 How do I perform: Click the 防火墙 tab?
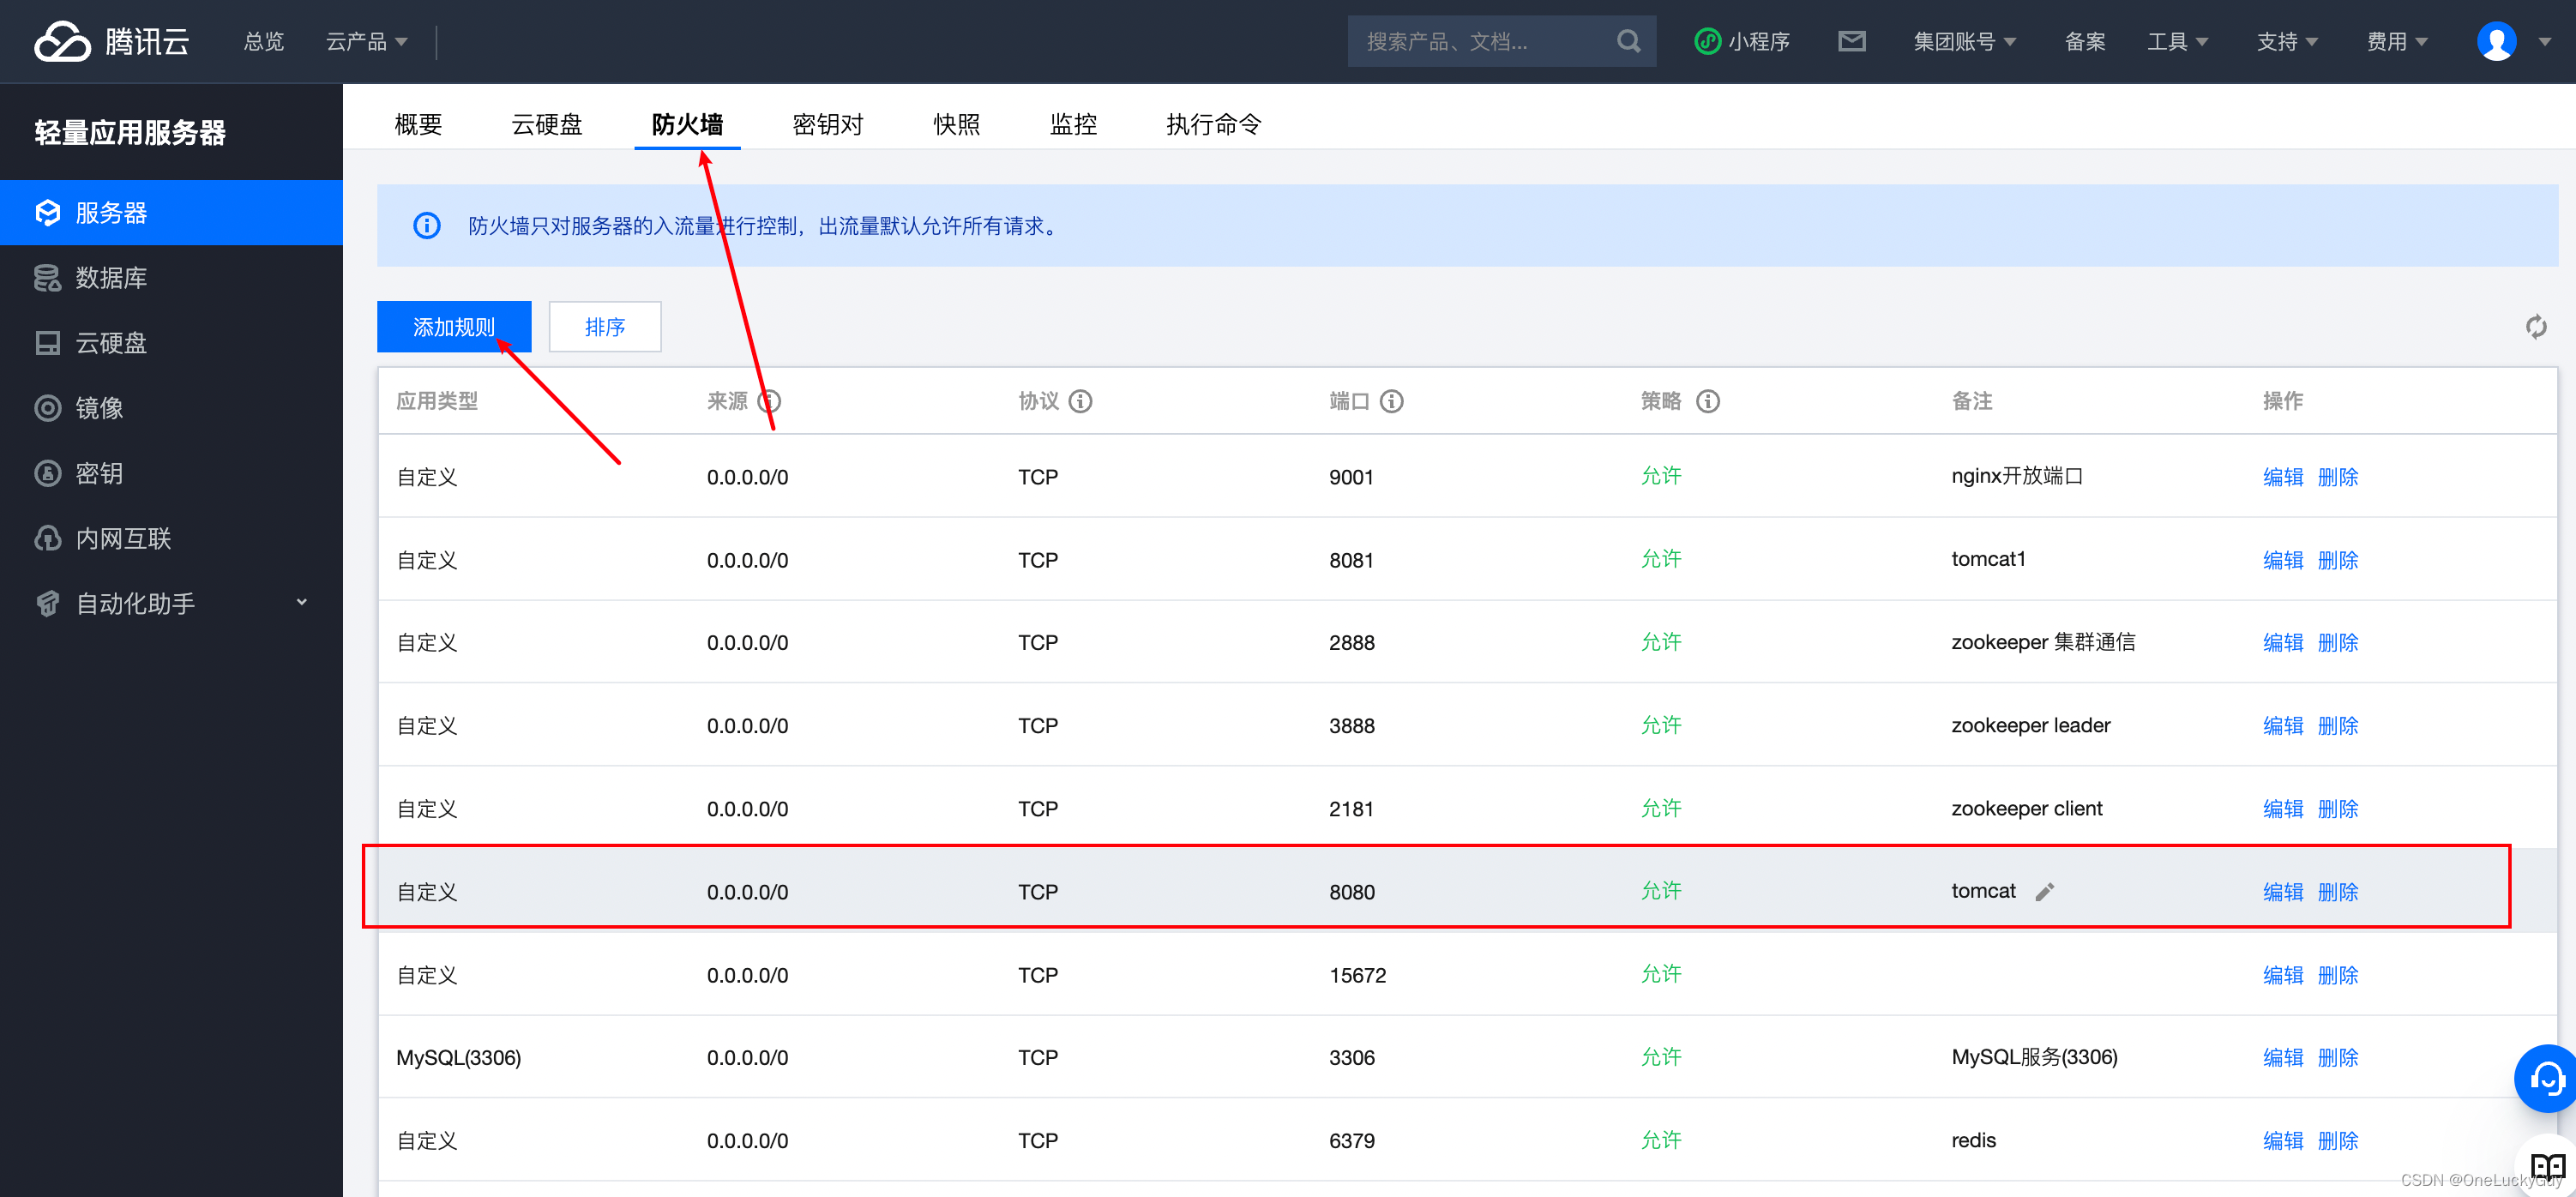[x=689, y=123]
